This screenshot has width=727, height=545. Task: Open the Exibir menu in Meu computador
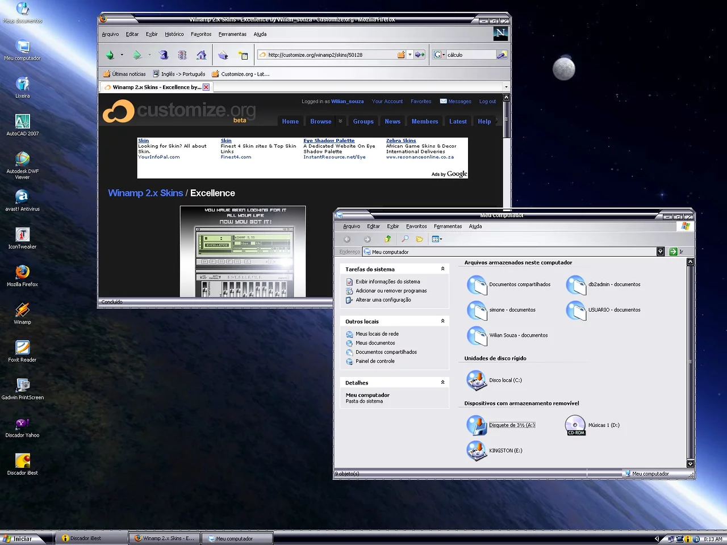click(x=392, y=226)
